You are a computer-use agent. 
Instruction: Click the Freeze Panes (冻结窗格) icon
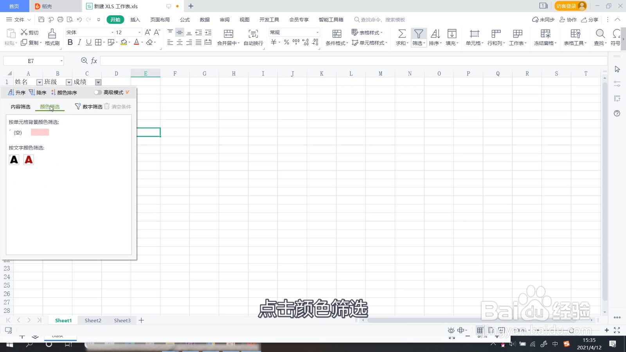(545, 34)
